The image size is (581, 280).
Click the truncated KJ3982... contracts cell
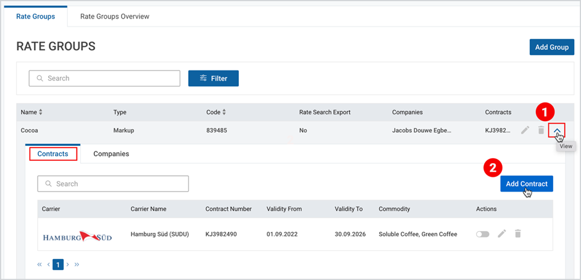[498, 130]
